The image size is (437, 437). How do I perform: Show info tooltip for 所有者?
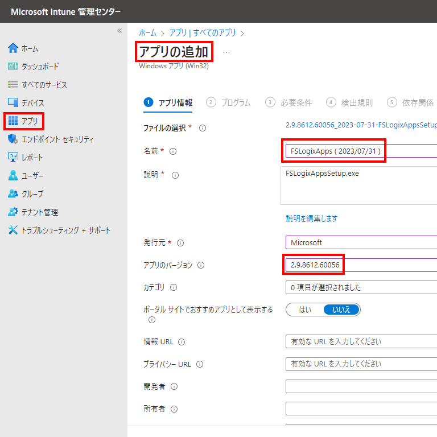pos(174,409)
